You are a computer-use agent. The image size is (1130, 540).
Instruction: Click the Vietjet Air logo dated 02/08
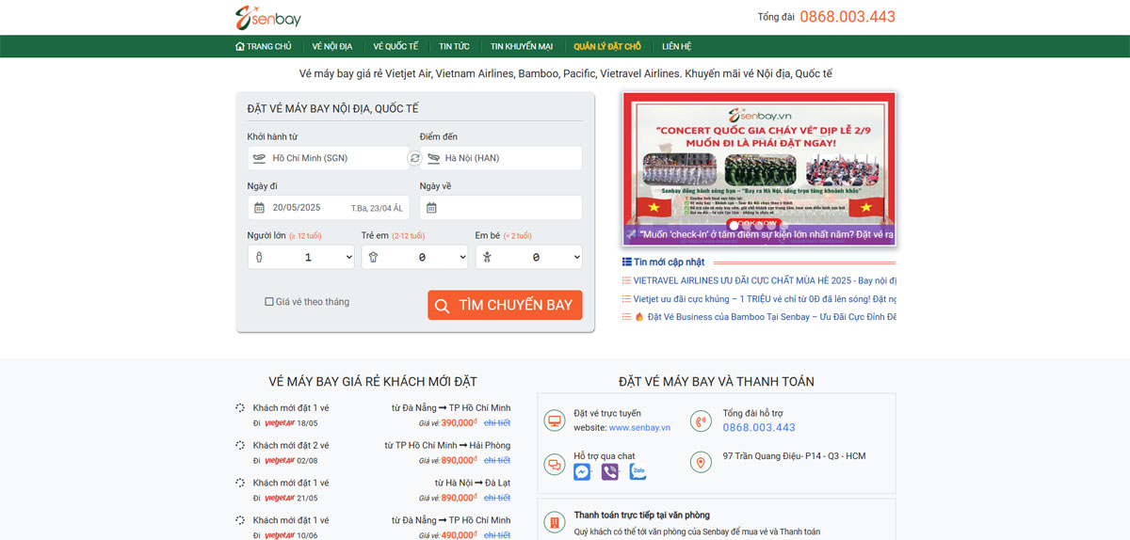click(280, 461)
